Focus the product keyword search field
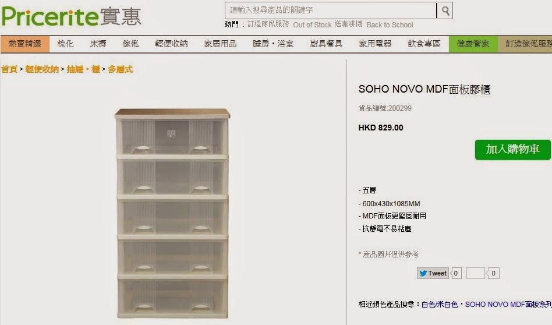This screenshot has width=552, height=325. (330, 10)
